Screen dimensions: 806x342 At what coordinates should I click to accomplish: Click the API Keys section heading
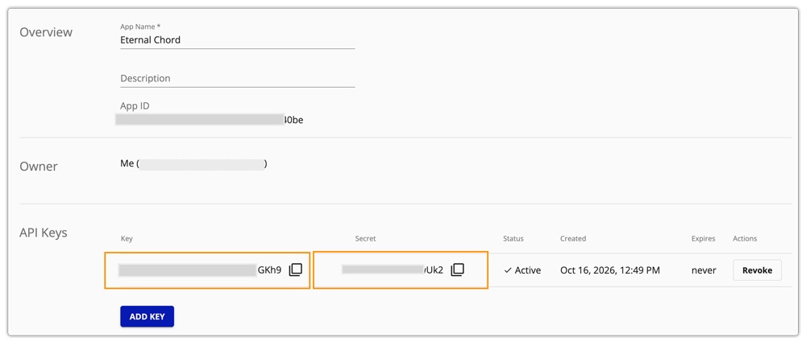pyautogui.click(x=44, y=233)
